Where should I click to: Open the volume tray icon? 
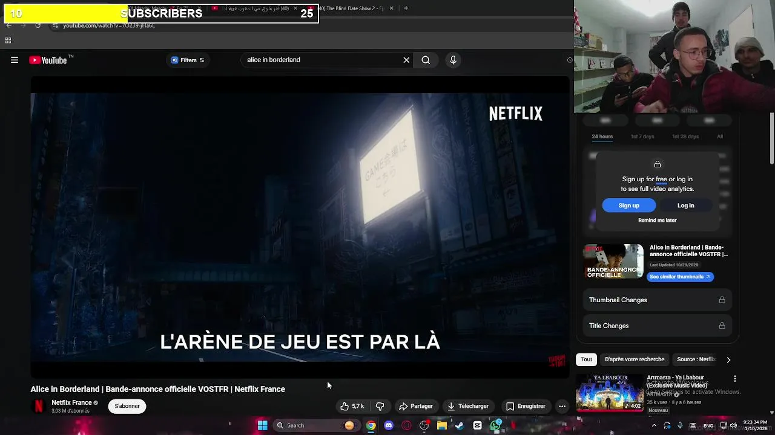point(733,425)
